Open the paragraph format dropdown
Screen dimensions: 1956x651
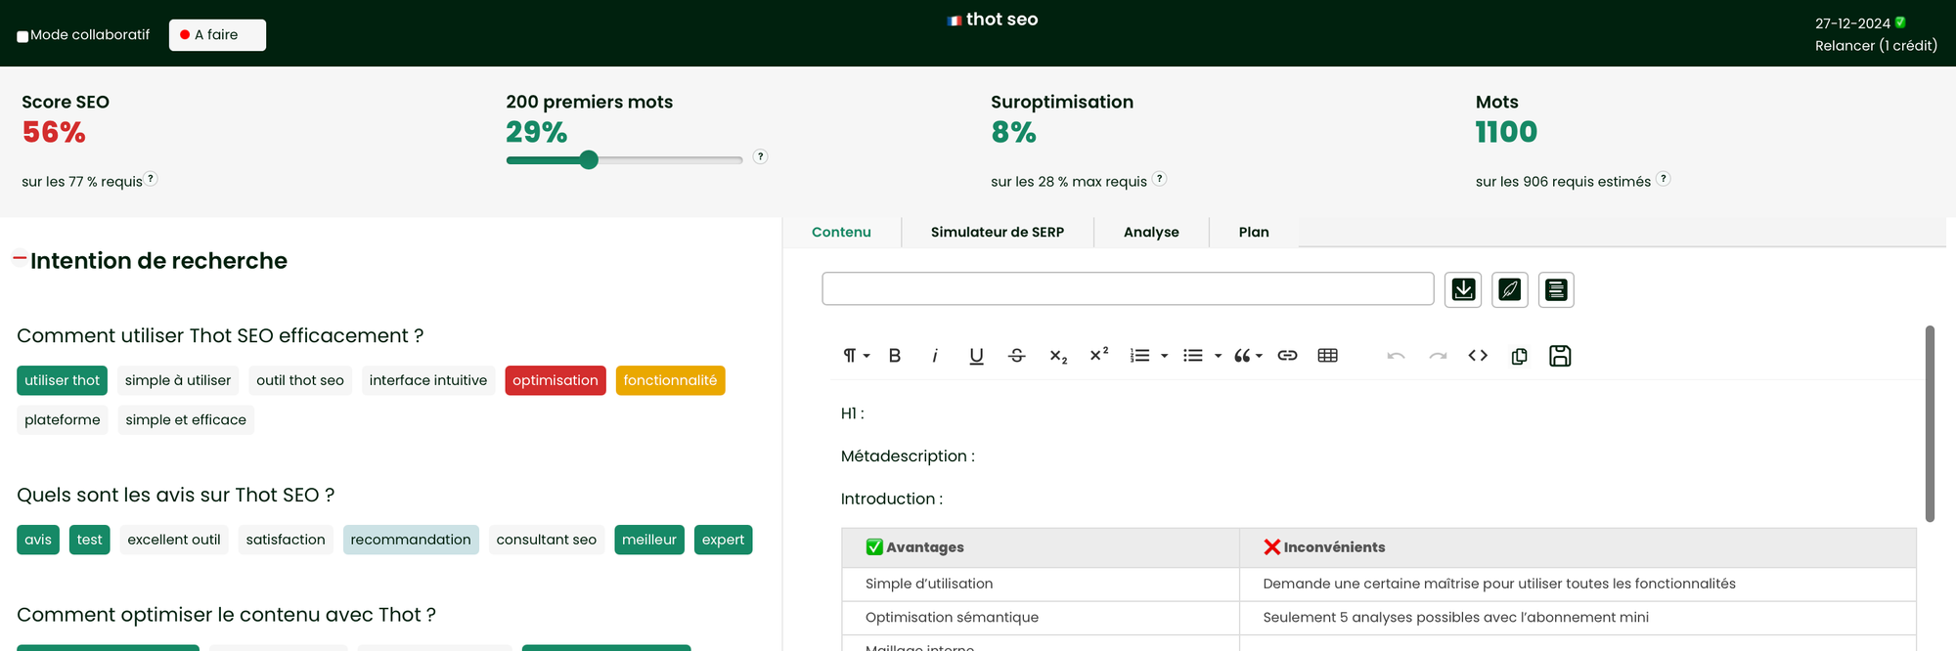point(856,356)
